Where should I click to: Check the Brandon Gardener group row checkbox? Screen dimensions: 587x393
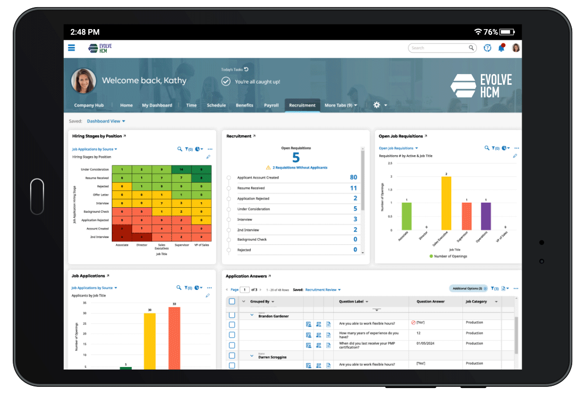coord(232,315)
